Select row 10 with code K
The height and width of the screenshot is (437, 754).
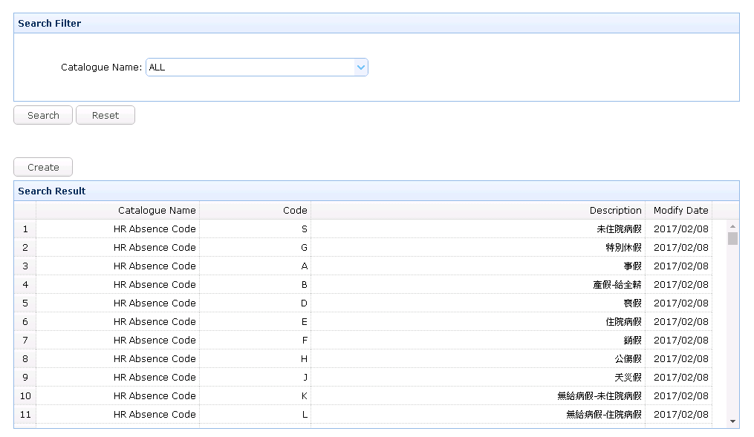(363, 395)
